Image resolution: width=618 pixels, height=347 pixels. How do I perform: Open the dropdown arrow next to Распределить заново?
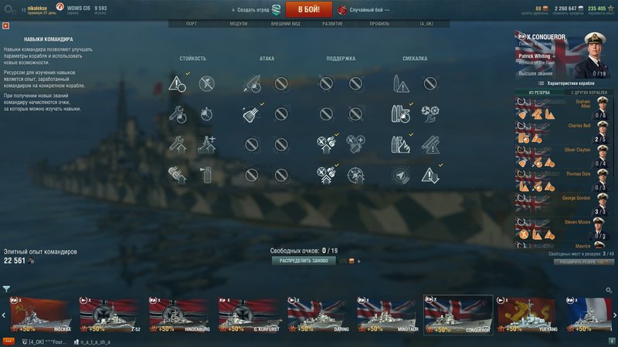point(358,261)
